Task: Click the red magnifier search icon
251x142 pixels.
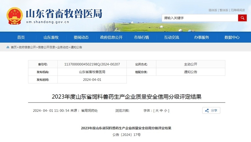Action: 242,18
